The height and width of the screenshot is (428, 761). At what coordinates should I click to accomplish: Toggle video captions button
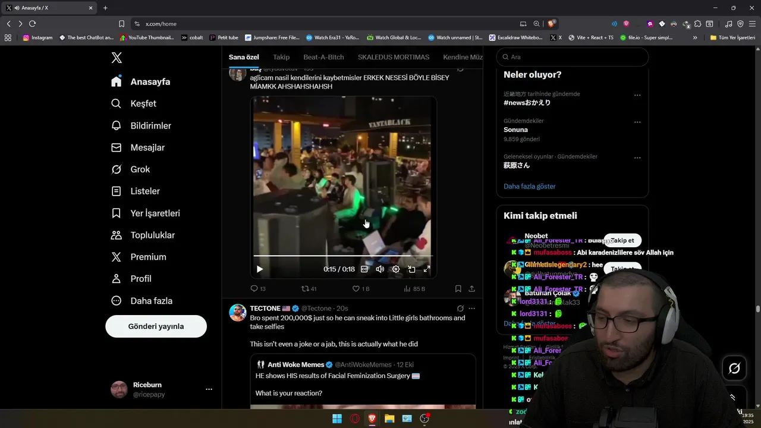364,269
